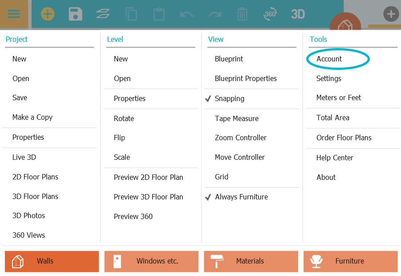
Task: Click the gray plus icon at top right
Action: [391, 14]
